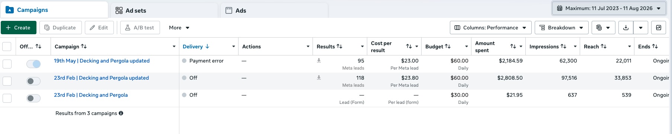The width and height of the screenshot is (672, 134).
Task: Sort by the Budget column arrows
Action: pyautogui.click(x=448, y=47)
